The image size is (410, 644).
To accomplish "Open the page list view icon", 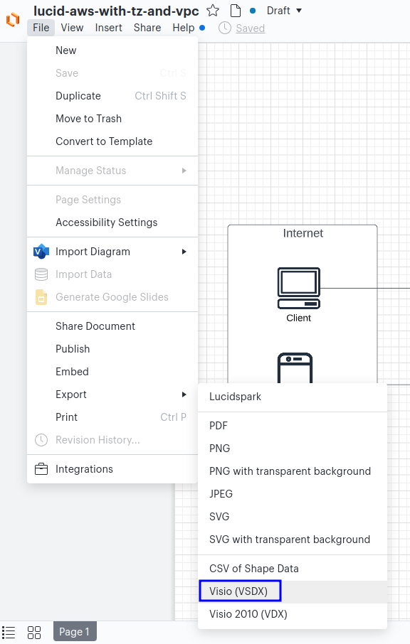I will click(x=9, y=633).
